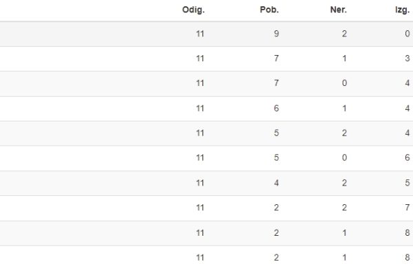Click the last row's Odig. value 11
The image size is (413, 275).
[200, 257]
